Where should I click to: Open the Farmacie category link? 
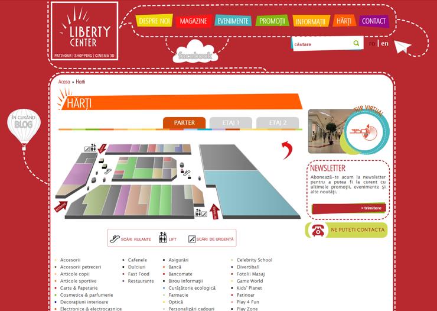pos(178,295)
